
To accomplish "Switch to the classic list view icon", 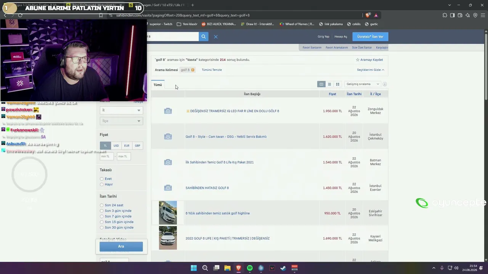I will (x=329, y=84).
